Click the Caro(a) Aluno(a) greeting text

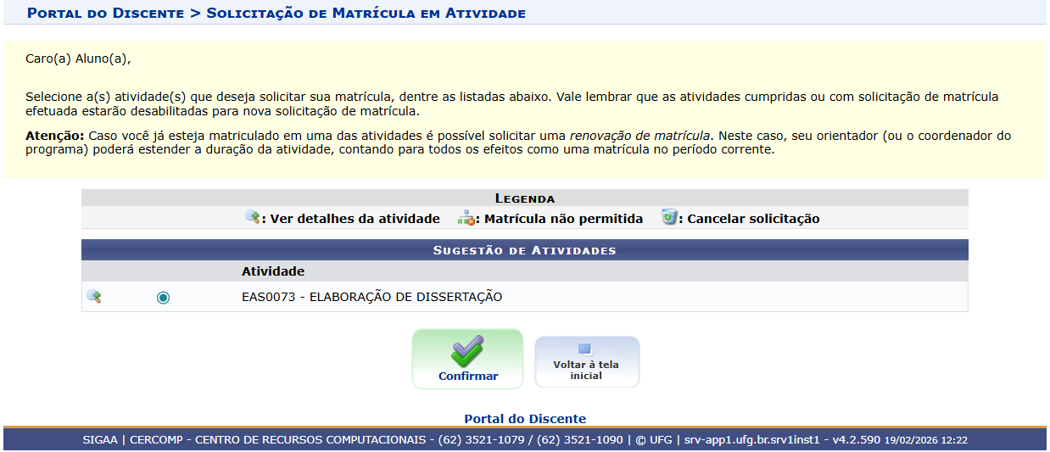78,59
